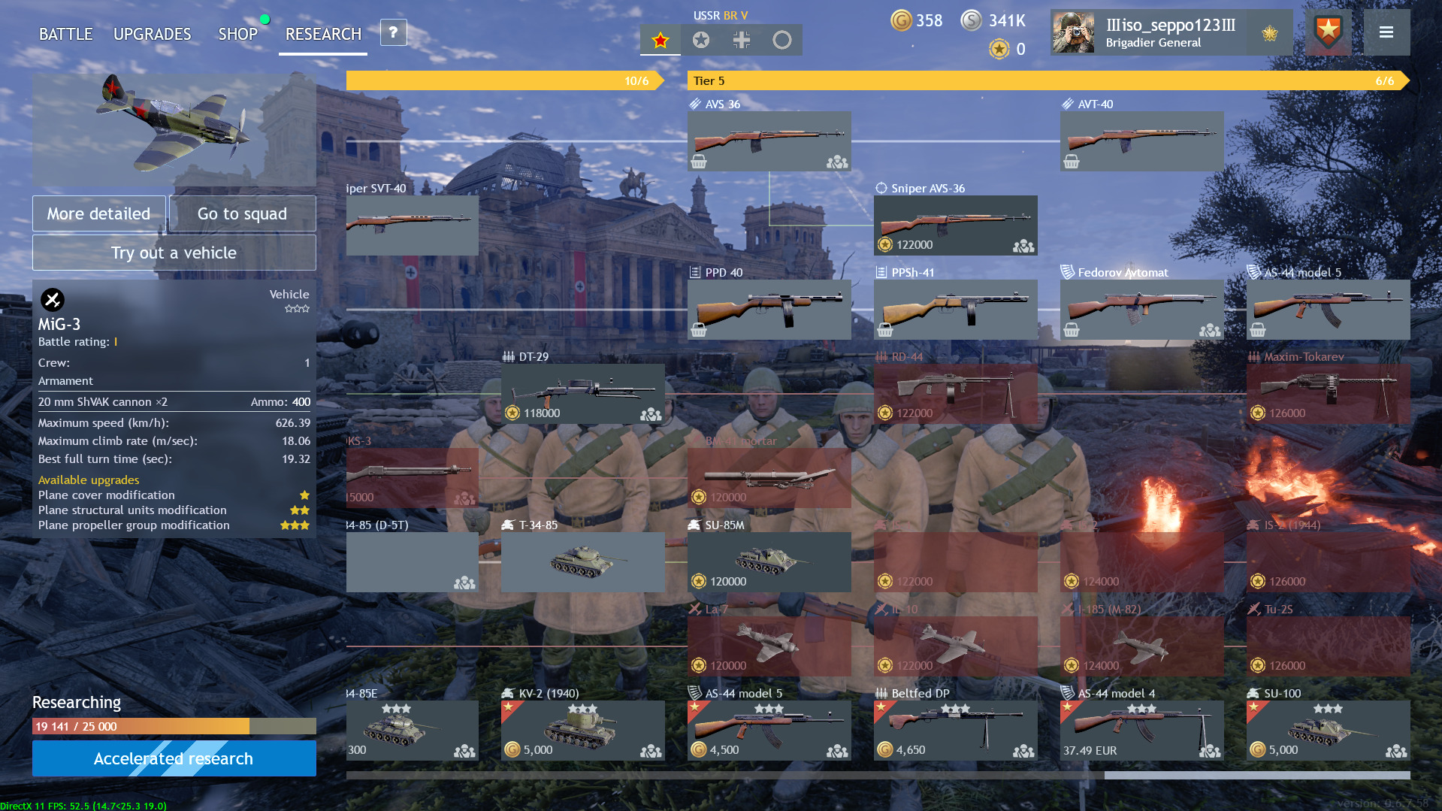
Task: Click the squad icon on AVS 36 card
Action: click(x=837, y=162)
